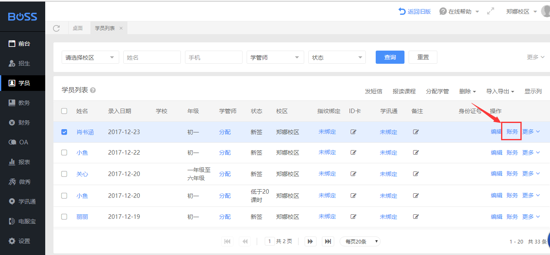Click the 查询 button
Screen dimensions: 550x255
(x=390, y=57)
